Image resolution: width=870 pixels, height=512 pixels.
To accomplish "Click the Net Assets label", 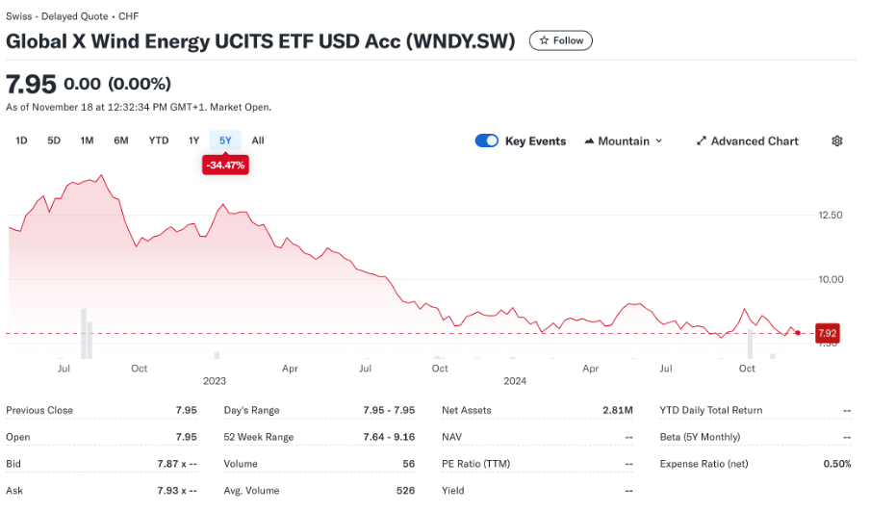I will coord(467,410).
